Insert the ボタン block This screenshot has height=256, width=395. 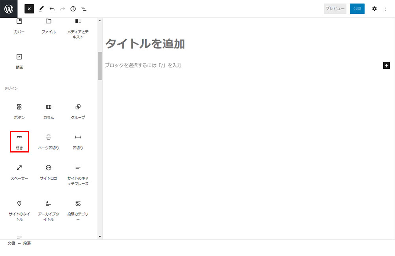(x=19, y=111)
